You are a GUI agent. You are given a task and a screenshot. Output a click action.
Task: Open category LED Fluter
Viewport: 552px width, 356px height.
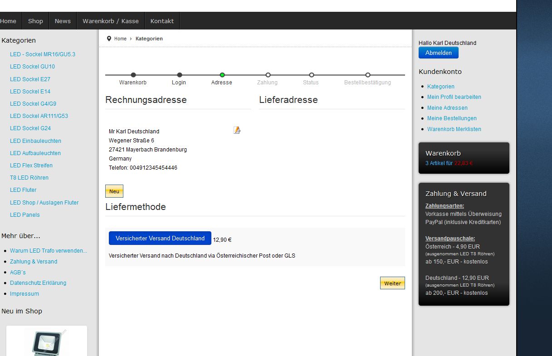pyautogui.click(x=23, y=190)
